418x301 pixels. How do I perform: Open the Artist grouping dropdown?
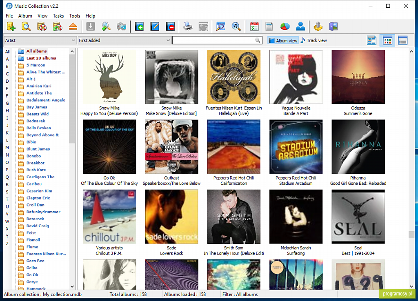click(x=40, y=40)
